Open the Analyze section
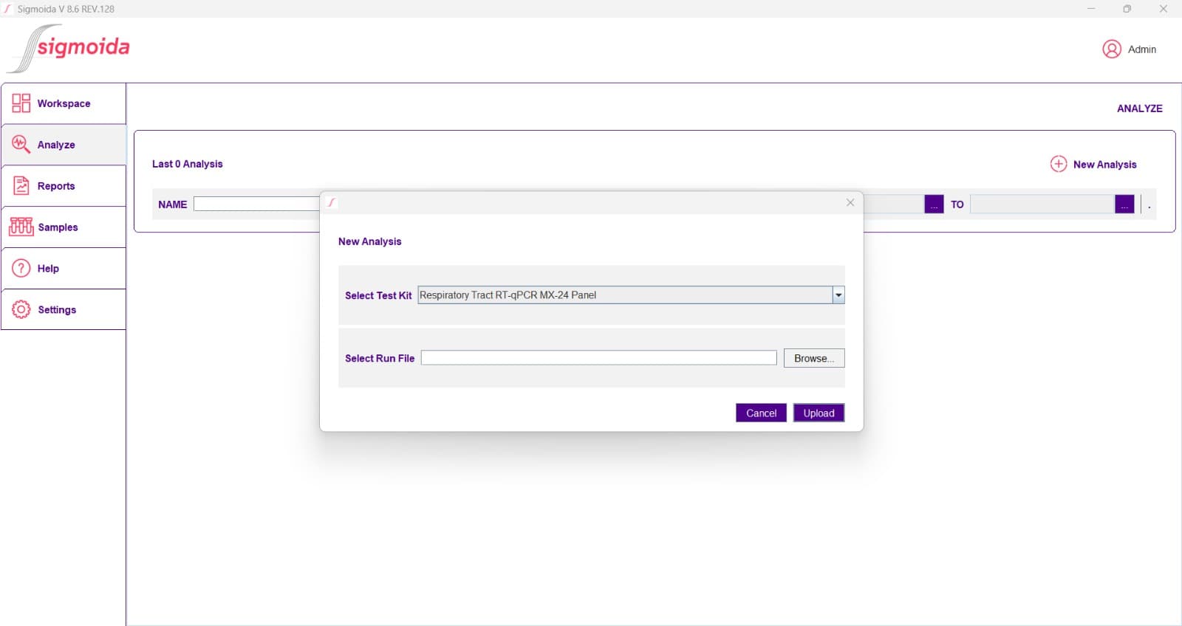Viewport: 1182px width, 626px height. (64, 145)
